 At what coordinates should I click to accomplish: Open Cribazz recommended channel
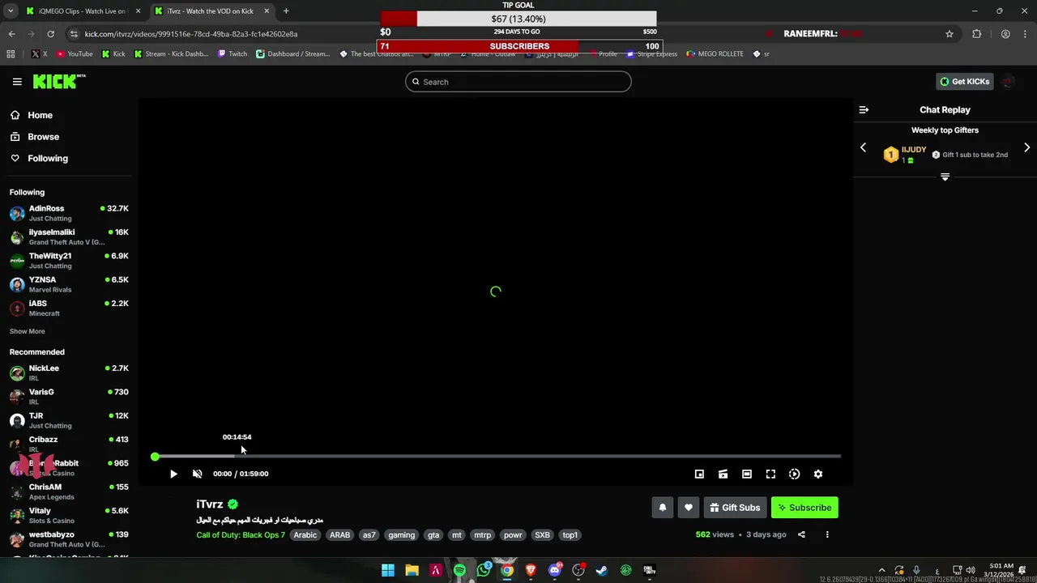69,444
